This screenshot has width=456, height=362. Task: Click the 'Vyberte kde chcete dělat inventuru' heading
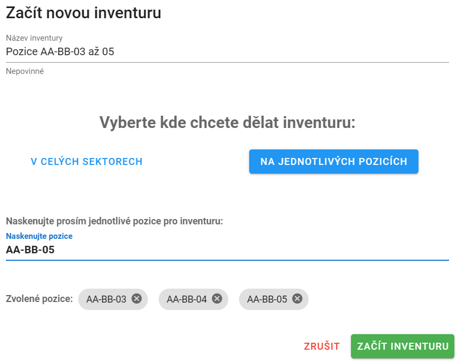tap(227, 122)
